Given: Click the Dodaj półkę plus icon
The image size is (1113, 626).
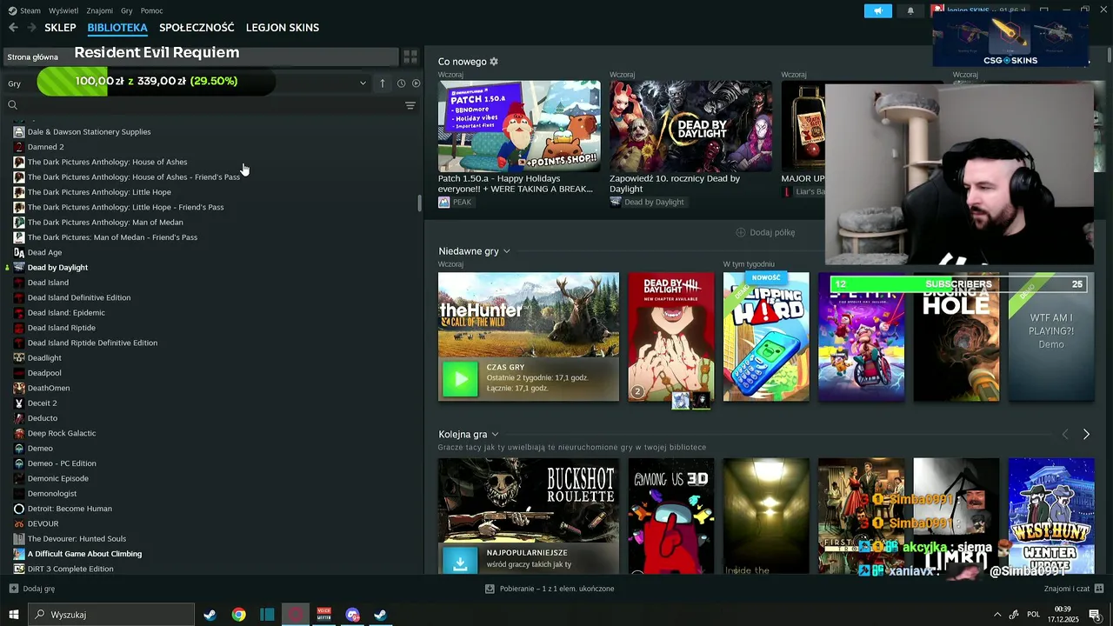Looking at the screenshot, I should pos(741,232).
